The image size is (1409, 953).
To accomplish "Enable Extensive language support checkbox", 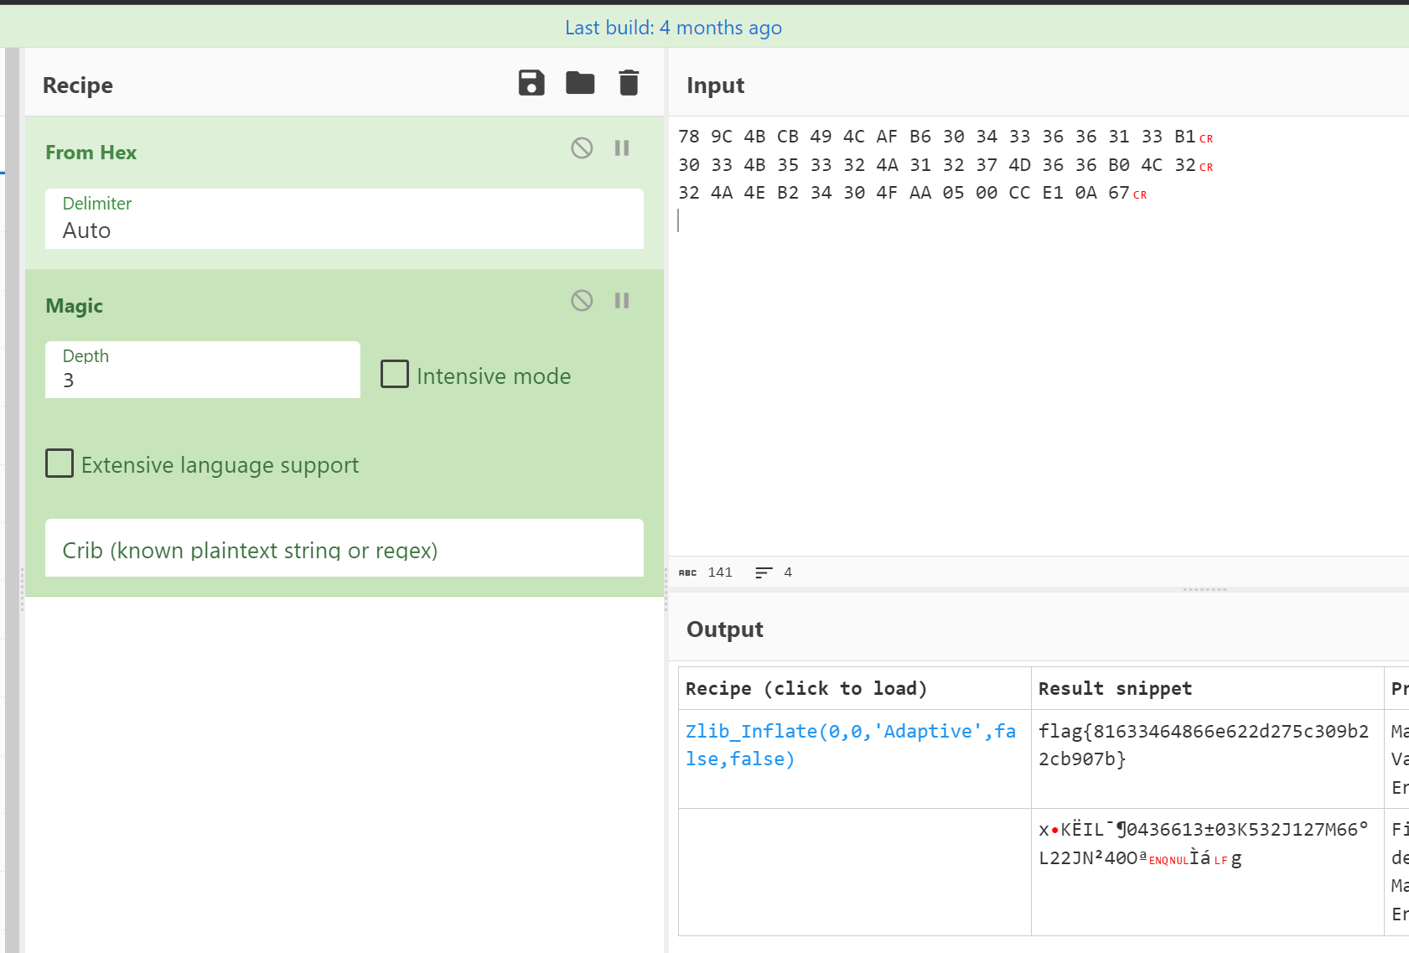I will pyautogui.click(x=60, y=464).
